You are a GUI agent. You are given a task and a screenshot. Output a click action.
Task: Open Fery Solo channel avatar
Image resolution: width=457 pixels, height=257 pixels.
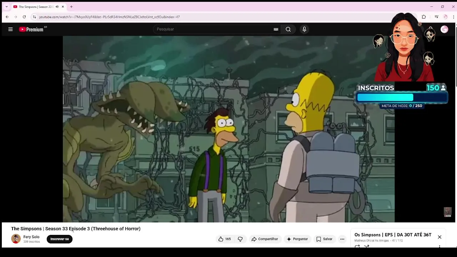(x=16, y=239)
